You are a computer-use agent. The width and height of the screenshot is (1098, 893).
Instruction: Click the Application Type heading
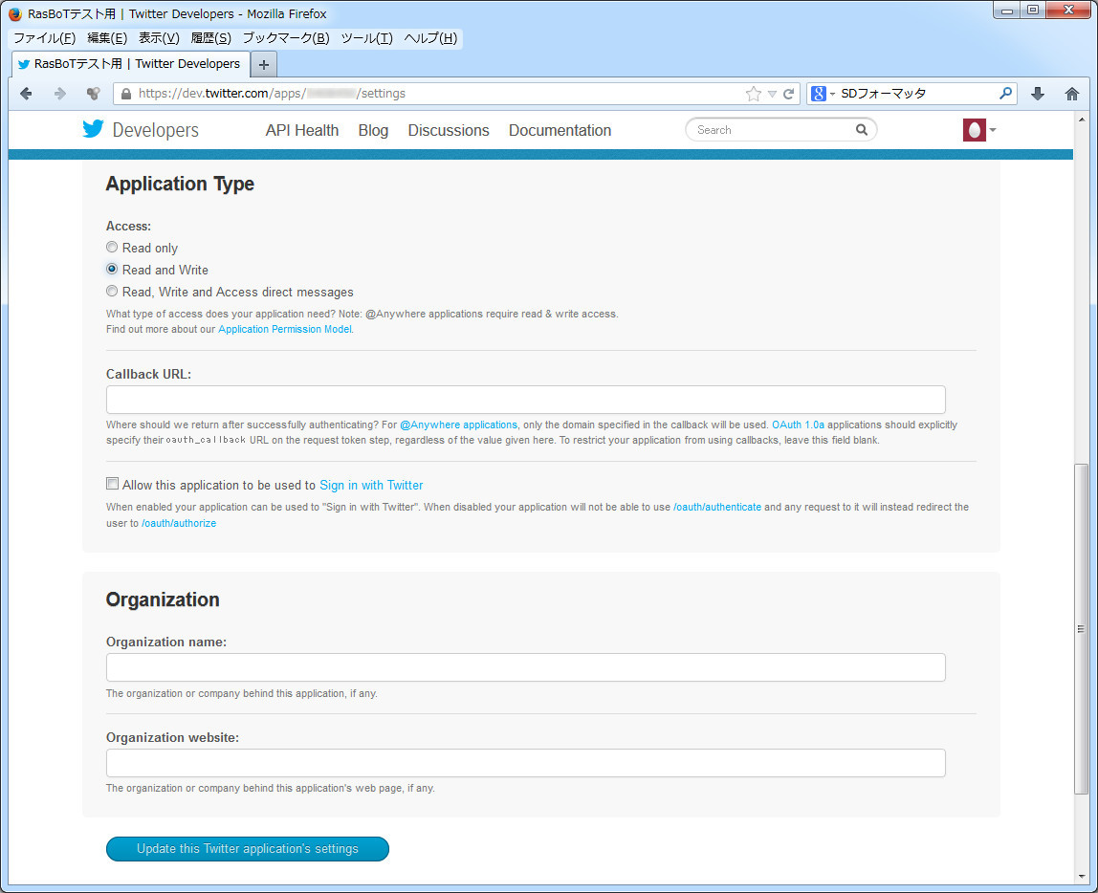180,185
